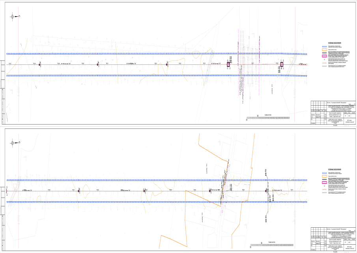The width and height of the screenshot is (357, 253).
Task: Click the left magenta rectangle marker on the upper sheet
Action: coord(228,64)
